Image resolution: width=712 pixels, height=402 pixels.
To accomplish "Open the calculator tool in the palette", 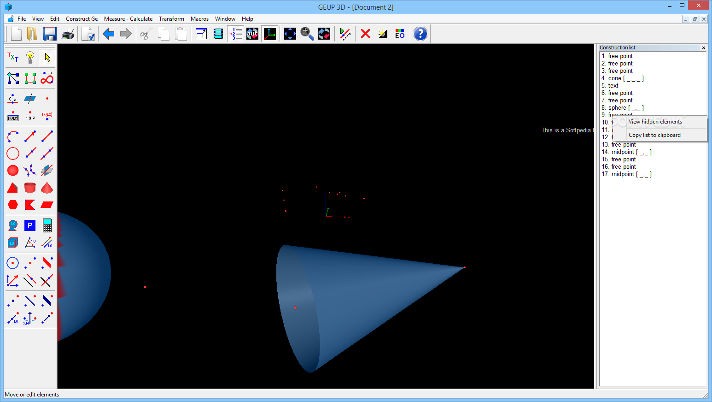I will (x=47, y=225).
